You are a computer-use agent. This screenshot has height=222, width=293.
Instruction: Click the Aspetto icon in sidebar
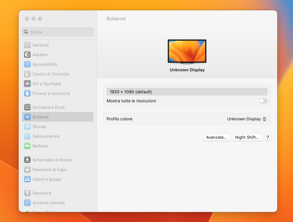[27, 55]
